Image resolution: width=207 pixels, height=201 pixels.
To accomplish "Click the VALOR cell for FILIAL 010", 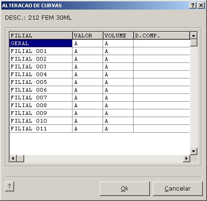I will (x=88, y=121).
